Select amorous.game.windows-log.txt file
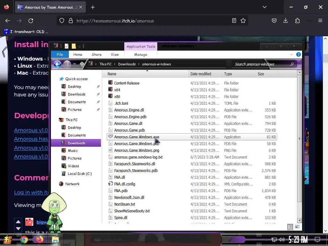The image size is (328, 246). click(x=138, y=157)
